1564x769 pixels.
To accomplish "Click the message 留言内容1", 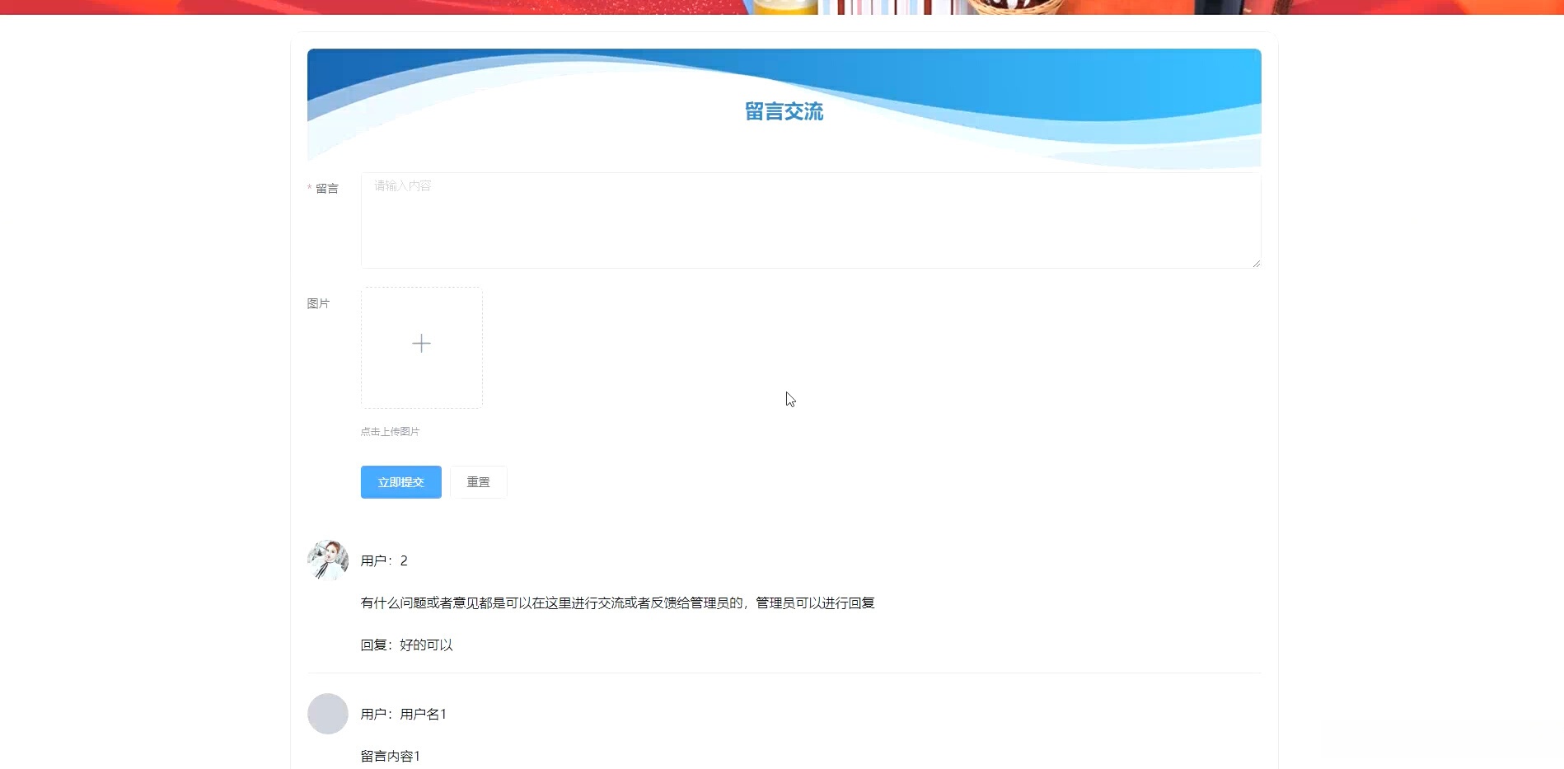I will pyautogui.click(x=390, y=755).
